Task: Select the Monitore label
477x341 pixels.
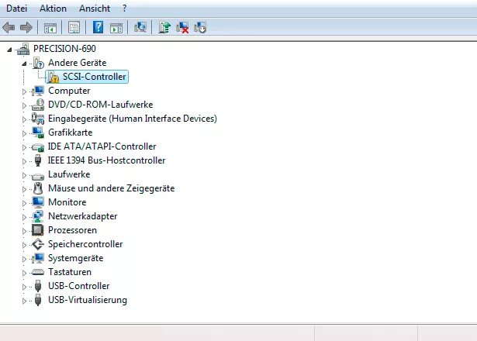Action: [67, 202]
